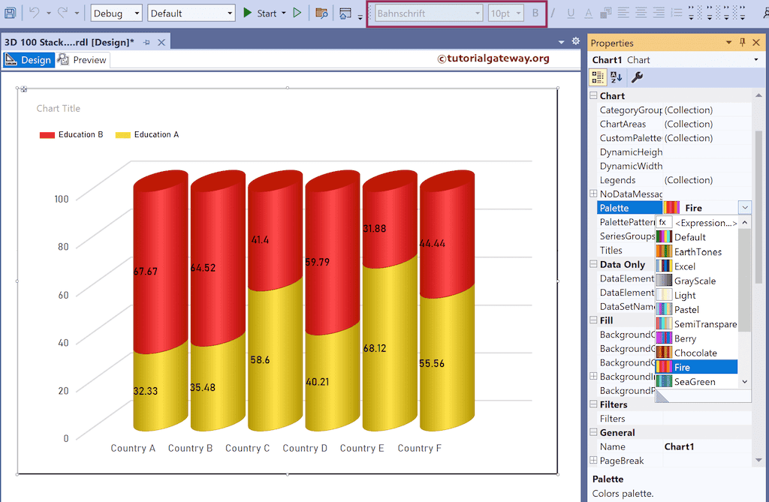Viewport: 769px width, 502px height.
Task: Open the Debug configuration dropdown
Action: coord(116,13)
